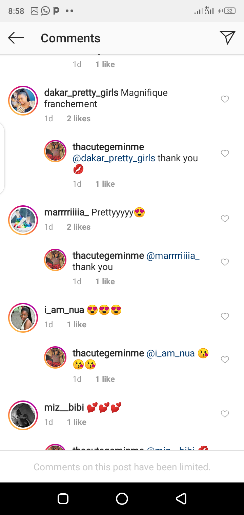This screenshot has width=244, height=515.
Task: Like thacutegeminme's reply to dakar_pretty_girls
Action: 225,153
